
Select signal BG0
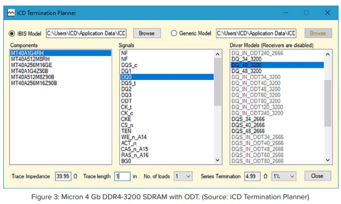point(167,161)
